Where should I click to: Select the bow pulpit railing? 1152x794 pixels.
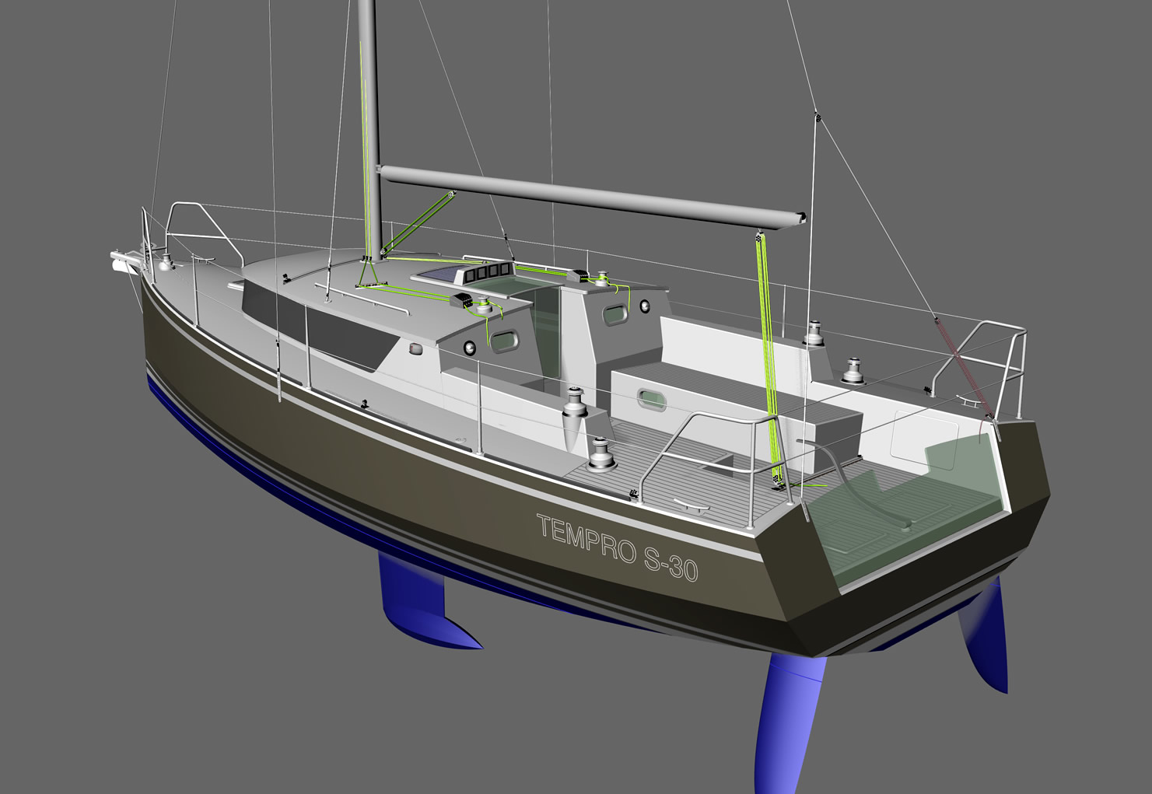click(x=200, y=222)
